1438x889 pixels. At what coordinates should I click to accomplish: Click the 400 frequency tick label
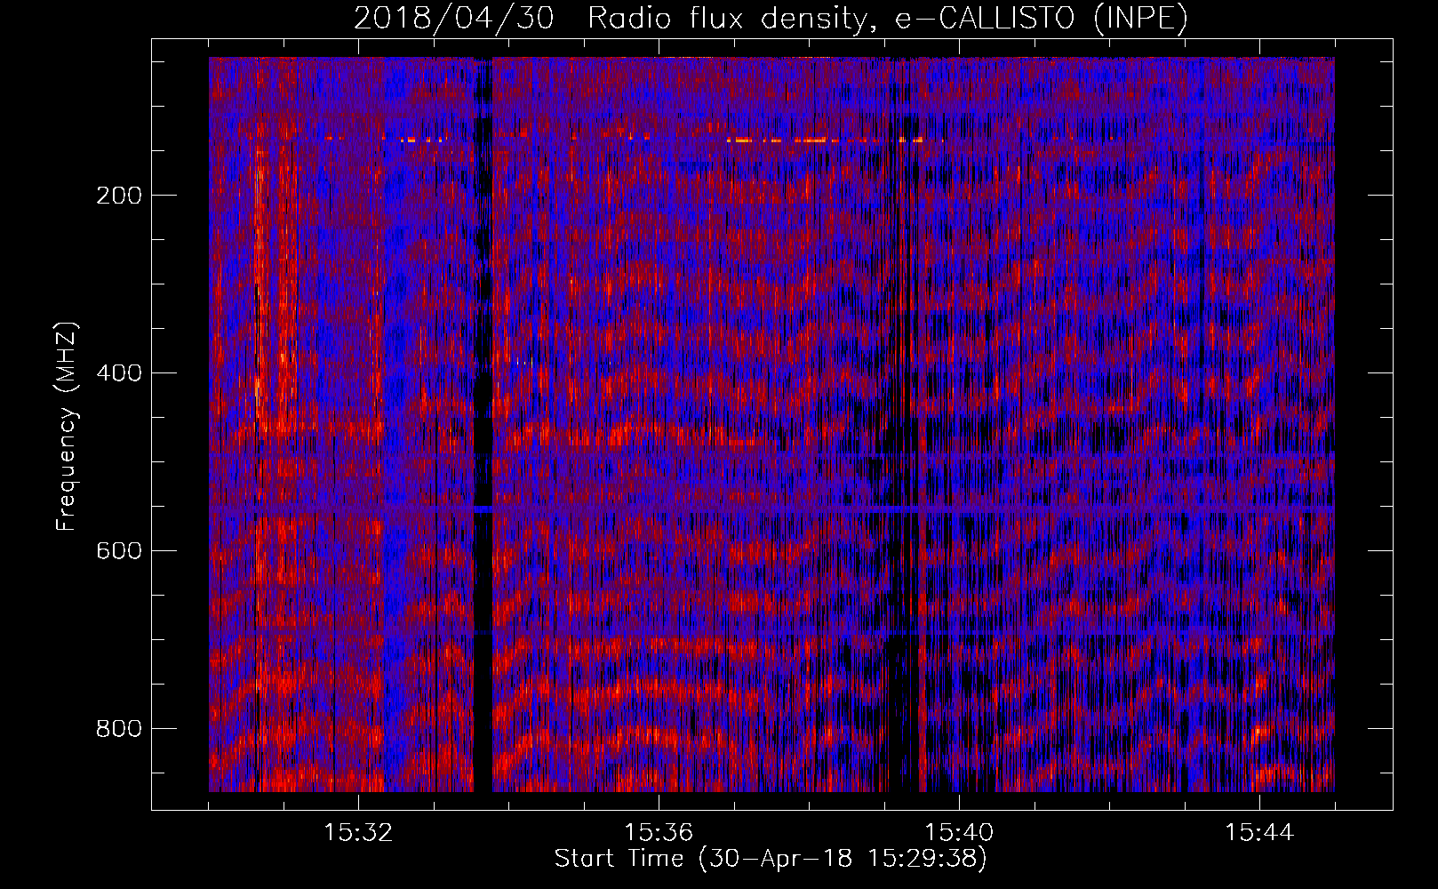pyautogui.click(x=118, y=372)
